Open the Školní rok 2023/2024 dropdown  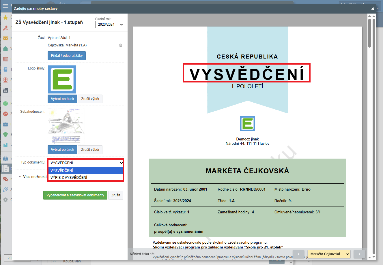click(109, 25)
